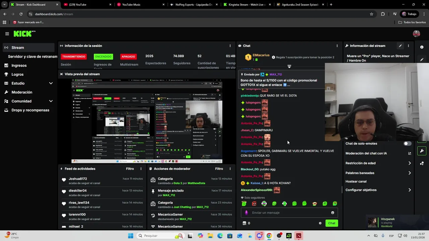Click the info icon in right side rail
This screenshot has width=429, height=241.
pyautogui.click(x=422, y=47)
